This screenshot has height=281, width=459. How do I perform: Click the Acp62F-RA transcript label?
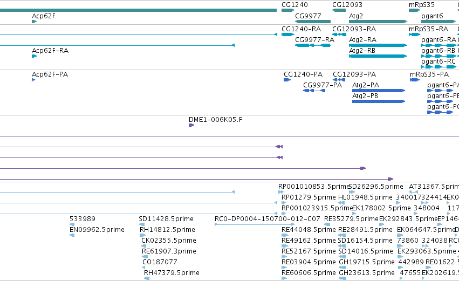(x=50, y=51)
